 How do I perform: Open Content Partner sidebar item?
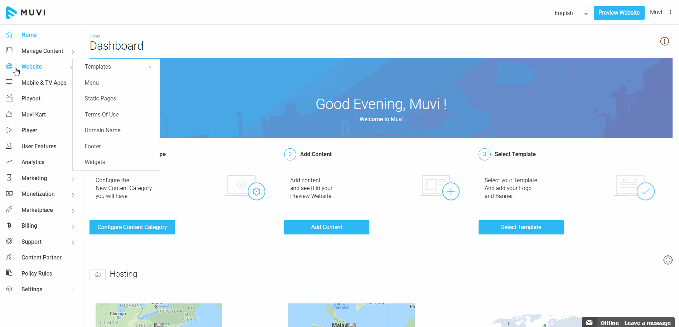pyautogui.click(x=42, y=257)
